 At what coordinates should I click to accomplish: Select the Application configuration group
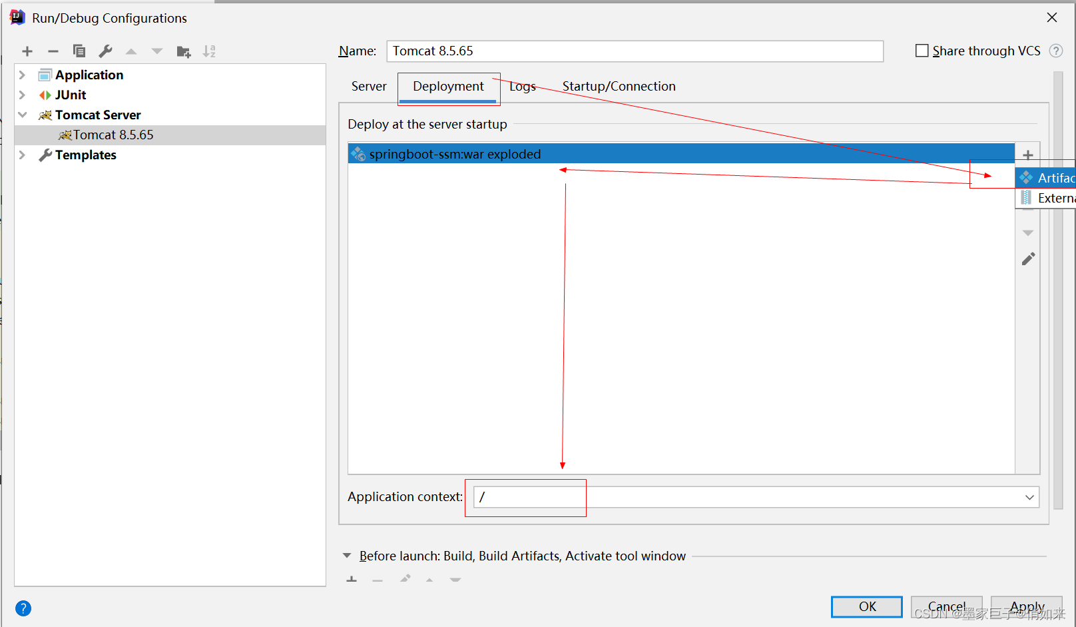[89, 75]
